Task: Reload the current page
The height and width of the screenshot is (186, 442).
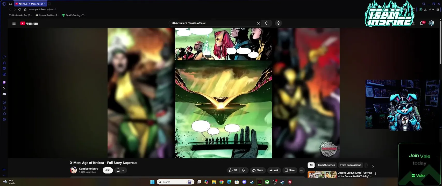Action: point(19,10)
